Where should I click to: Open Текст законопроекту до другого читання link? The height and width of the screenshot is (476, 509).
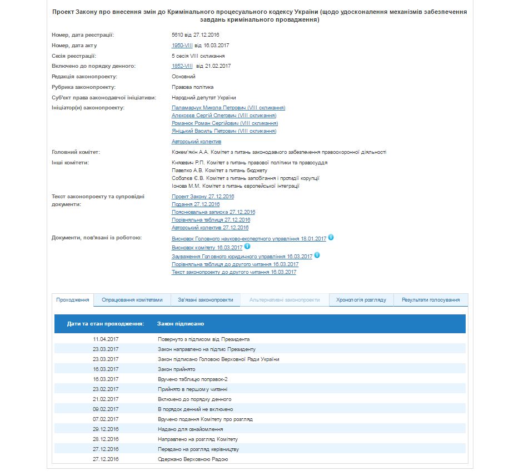(x=234, y=272)
